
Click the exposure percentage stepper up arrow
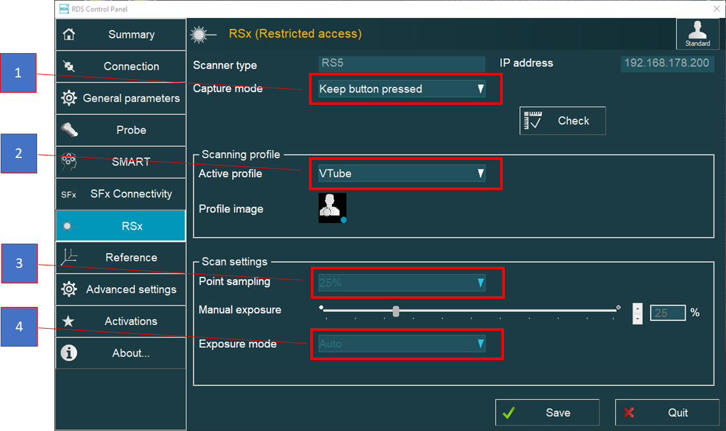point(637,308)
